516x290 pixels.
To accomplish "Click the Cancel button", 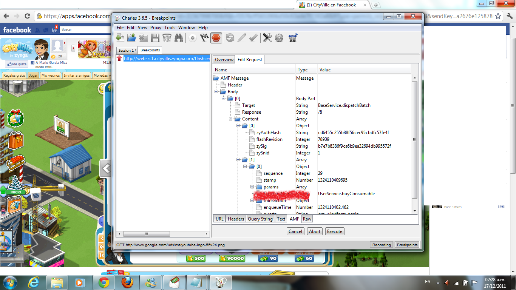I will [x=295, y=231].
